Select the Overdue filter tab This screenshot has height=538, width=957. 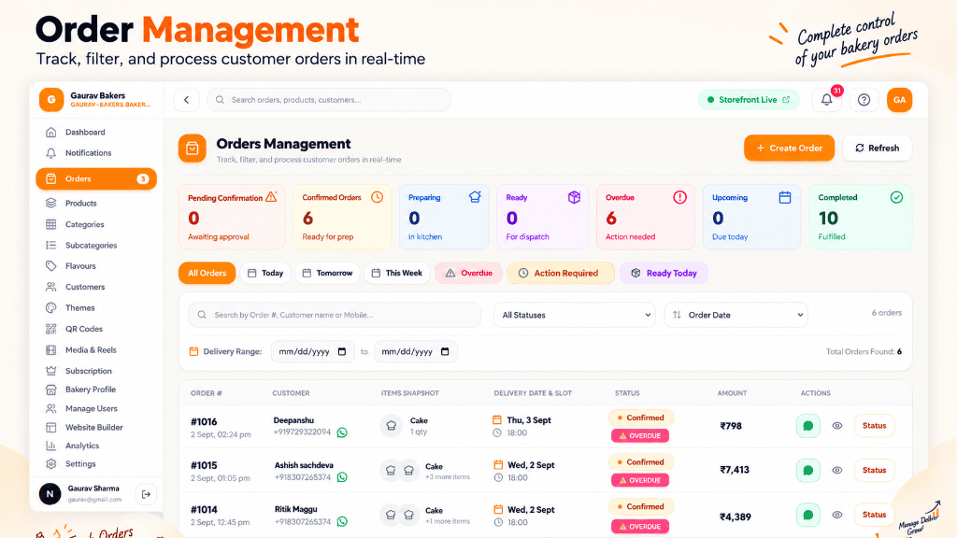click(468, 273)
